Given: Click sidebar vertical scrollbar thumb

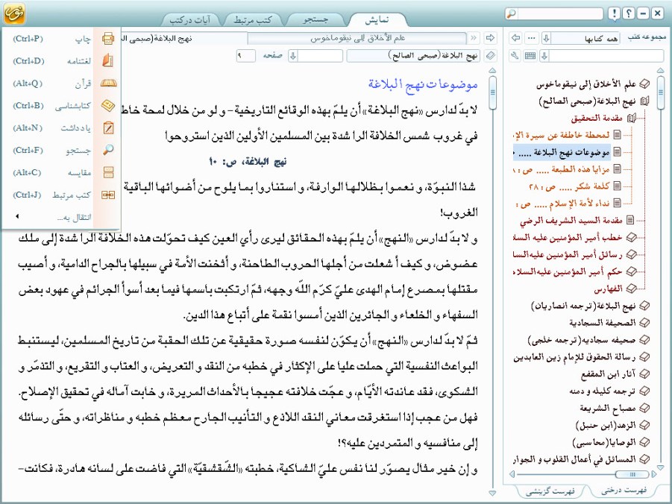Looking at the screenshot, I should pos(660,92).
